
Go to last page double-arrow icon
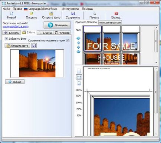coord(78,51)
